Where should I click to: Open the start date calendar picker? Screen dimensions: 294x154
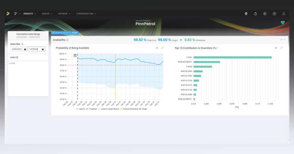coord(25,49)
